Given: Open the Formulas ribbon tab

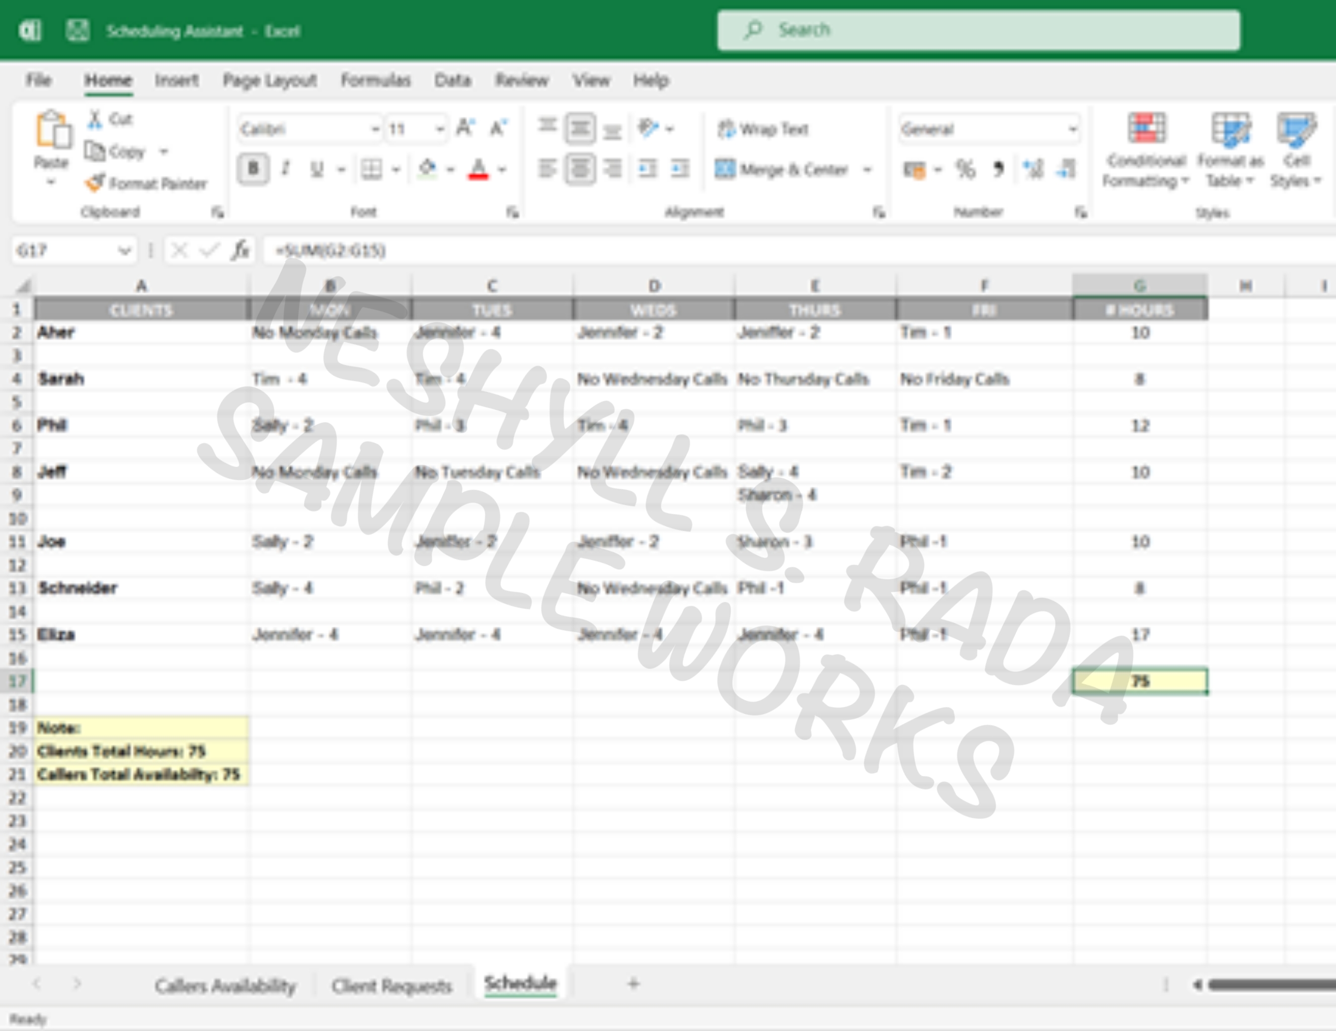Looking at the screenshot, I should pyautogui.click(x=375, y=80).
